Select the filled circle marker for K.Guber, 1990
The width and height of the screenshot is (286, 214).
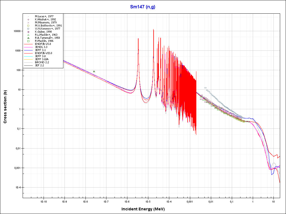[28, 32]
